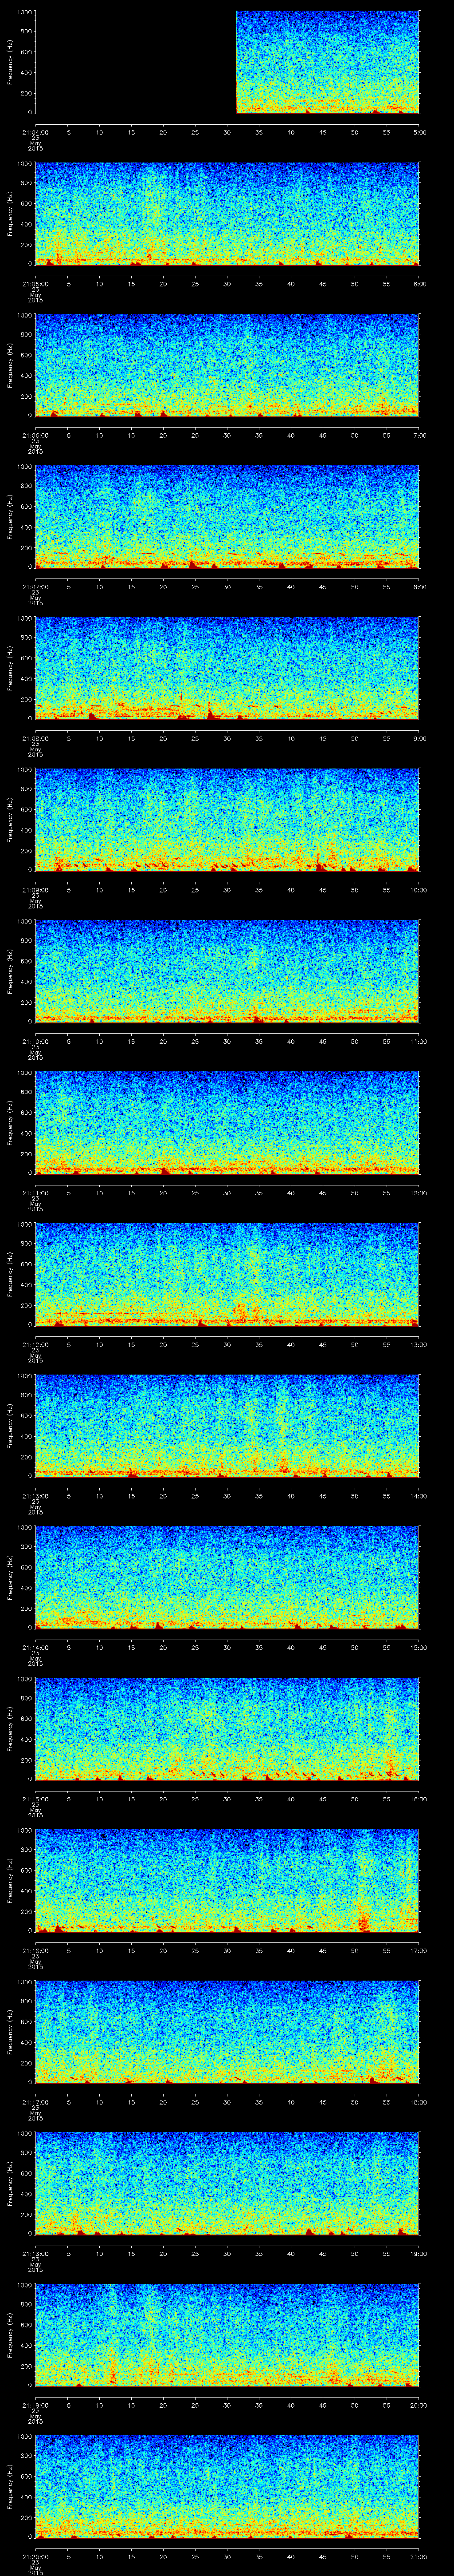
Task: Click the 15:00 end time label
Action: tap(420, 1647)
